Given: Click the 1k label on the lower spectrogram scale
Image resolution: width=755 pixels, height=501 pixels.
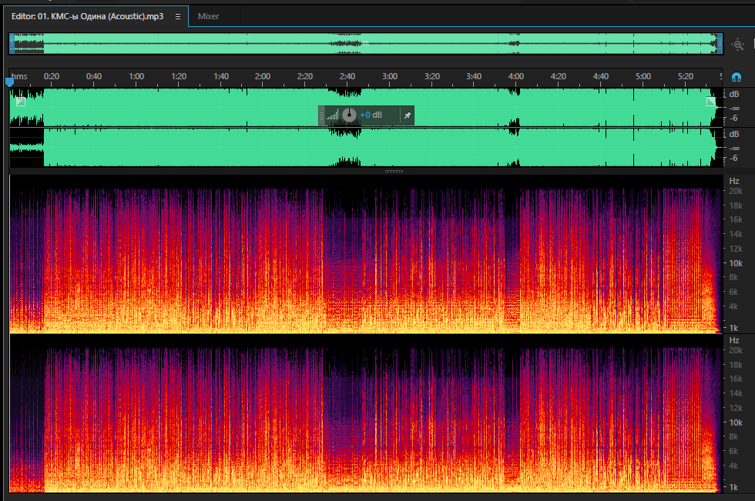Looking at the screenshot, I should (x=733, y=488).
